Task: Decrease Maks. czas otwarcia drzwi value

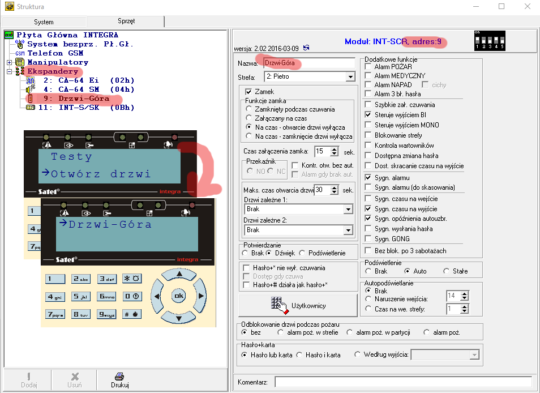Action: 335,193
